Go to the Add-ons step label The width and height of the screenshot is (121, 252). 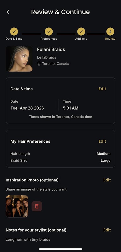coord(81,39)
